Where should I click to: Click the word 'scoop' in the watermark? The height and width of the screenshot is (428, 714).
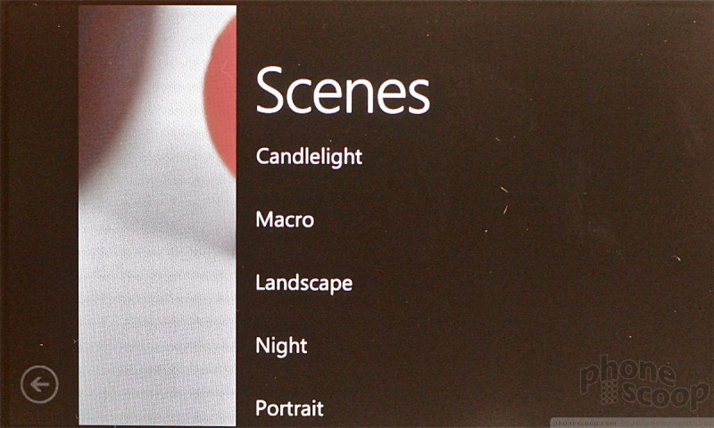tap(666, 395)
